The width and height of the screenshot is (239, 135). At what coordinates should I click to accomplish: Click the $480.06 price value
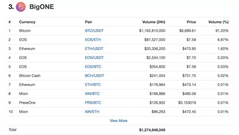tap(189, 93)
